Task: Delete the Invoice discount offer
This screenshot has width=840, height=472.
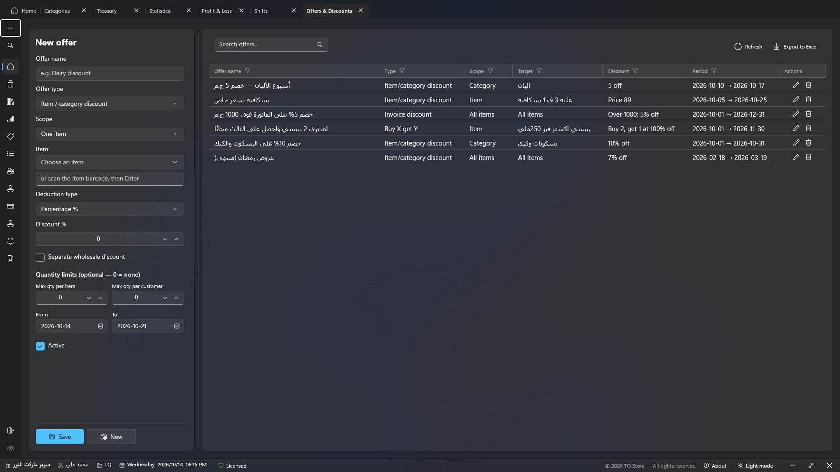Action: (x=808, y=114)
